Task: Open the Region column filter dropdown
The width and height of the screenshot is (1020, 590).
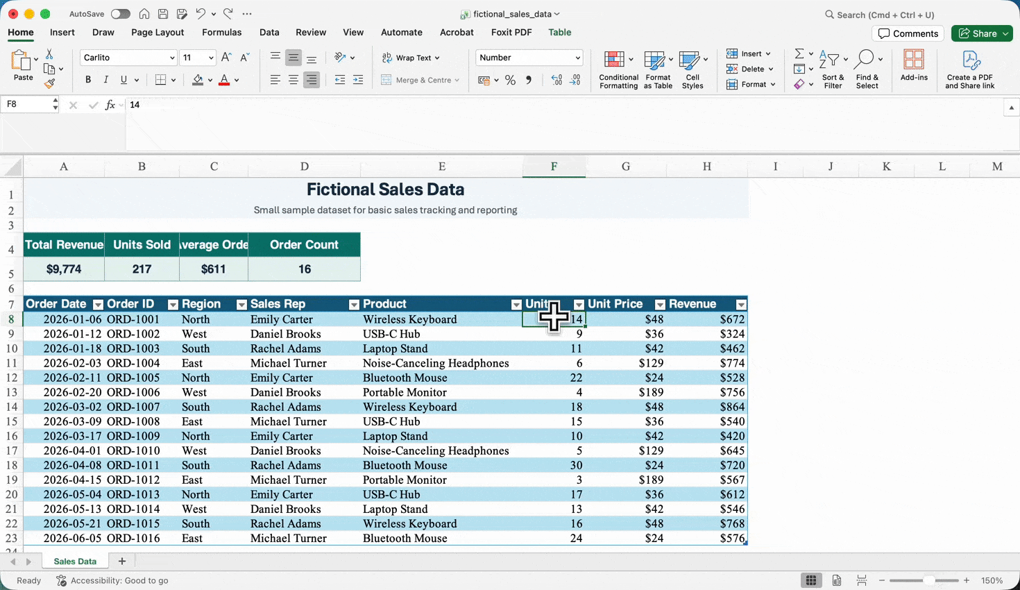Action: pos(241,305)
